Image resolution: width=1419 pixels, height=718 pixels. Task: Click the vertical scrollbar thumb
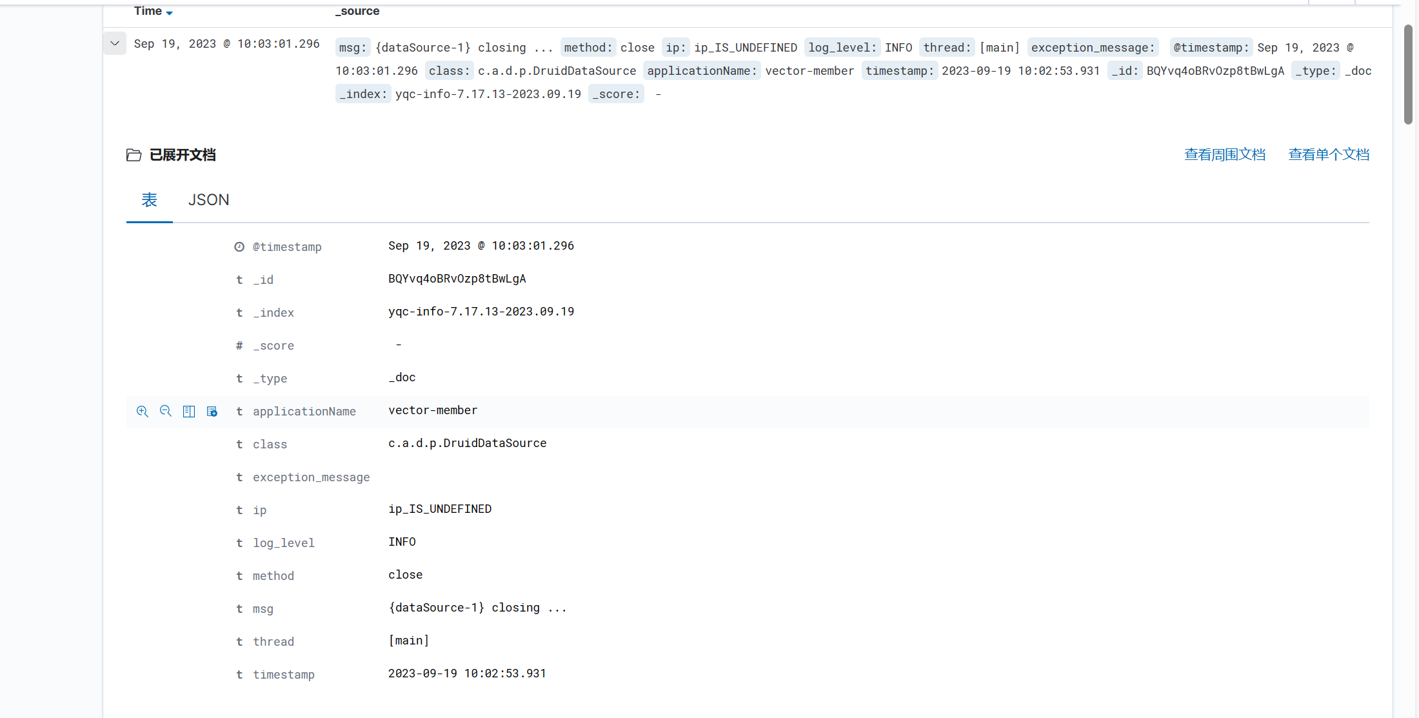click(x=1408, y=74)
